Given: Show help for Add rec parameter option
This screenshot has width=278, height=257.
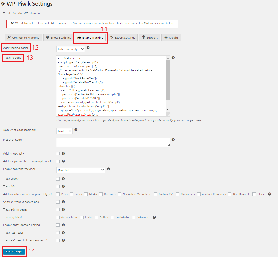Looking at the screenshot, I should [x=63, y=161].
